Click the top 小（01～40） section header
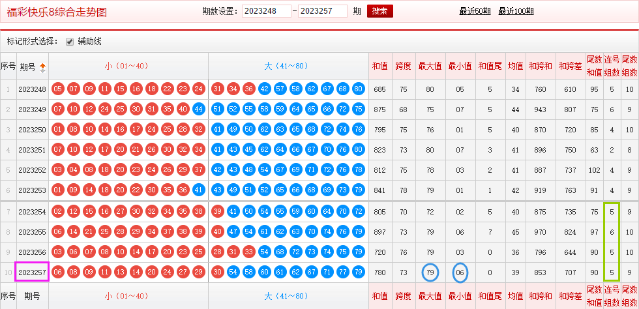This screenshot has width=639, height=309. 128,66
